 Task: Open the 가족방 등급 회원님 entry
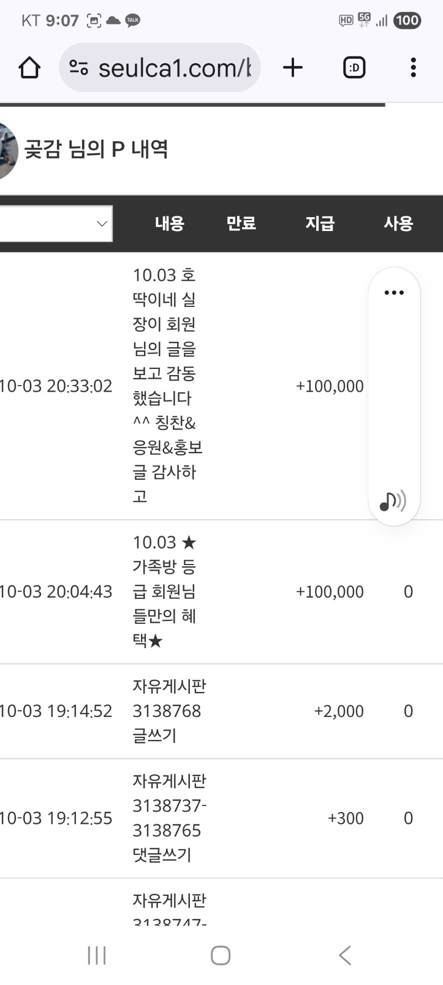[164, 591]
